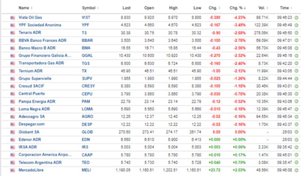Click the flag icon next to Globant SA
Screen dimensions: 301x176
[x=12, y=132]
